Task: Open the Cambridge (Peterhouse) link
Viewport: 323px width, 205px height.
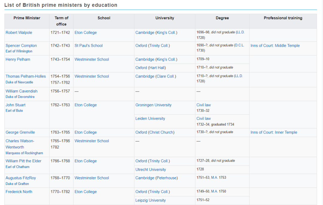Action: point(156,178)
